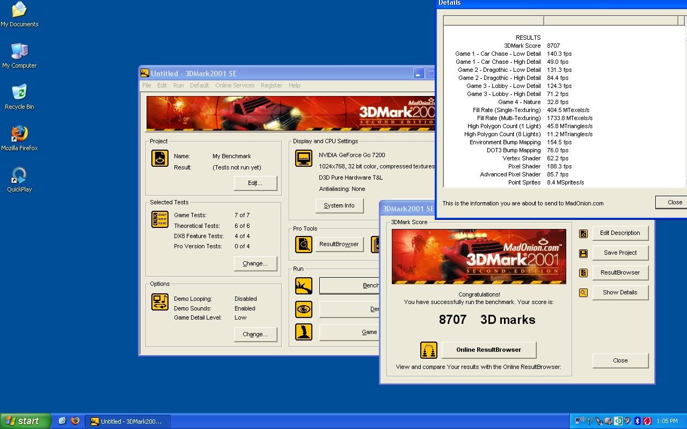Click the red tray icon by the clock

pyautogui.click(x=647, y=421)
